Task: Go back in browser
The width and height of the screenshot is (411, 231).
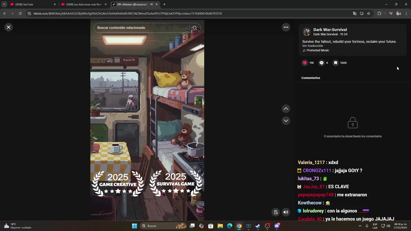Action: pos(4,13)
